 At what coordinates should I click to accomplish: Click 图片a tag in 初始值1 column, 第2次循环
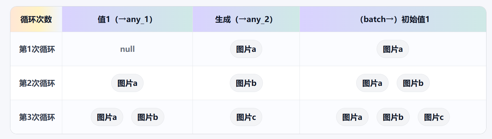(372, 83)
